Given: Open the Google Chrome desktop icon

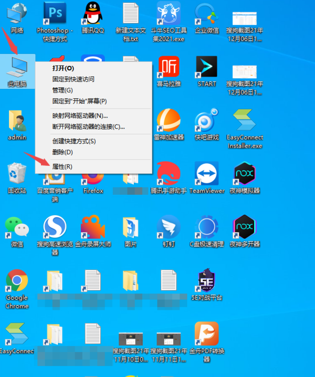Looking at the screenshot, I should [x=17, y=280].
